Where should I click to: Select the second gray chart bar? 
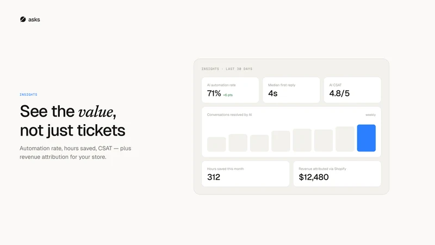coord(238,143)
